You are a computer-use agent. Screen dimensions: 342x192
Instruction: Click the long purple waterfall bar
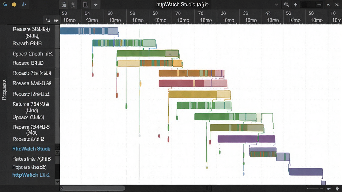(246, 139)
